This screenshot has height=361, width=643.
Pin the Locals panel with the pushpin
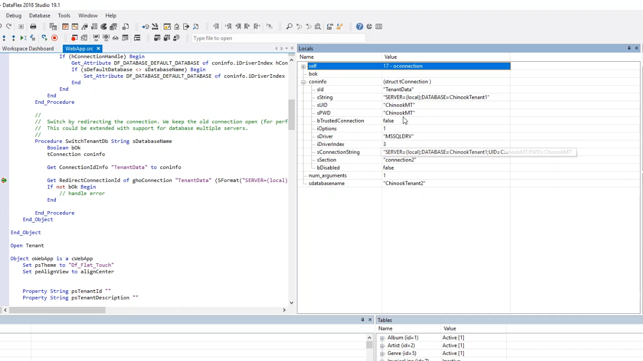pos(629,48)
